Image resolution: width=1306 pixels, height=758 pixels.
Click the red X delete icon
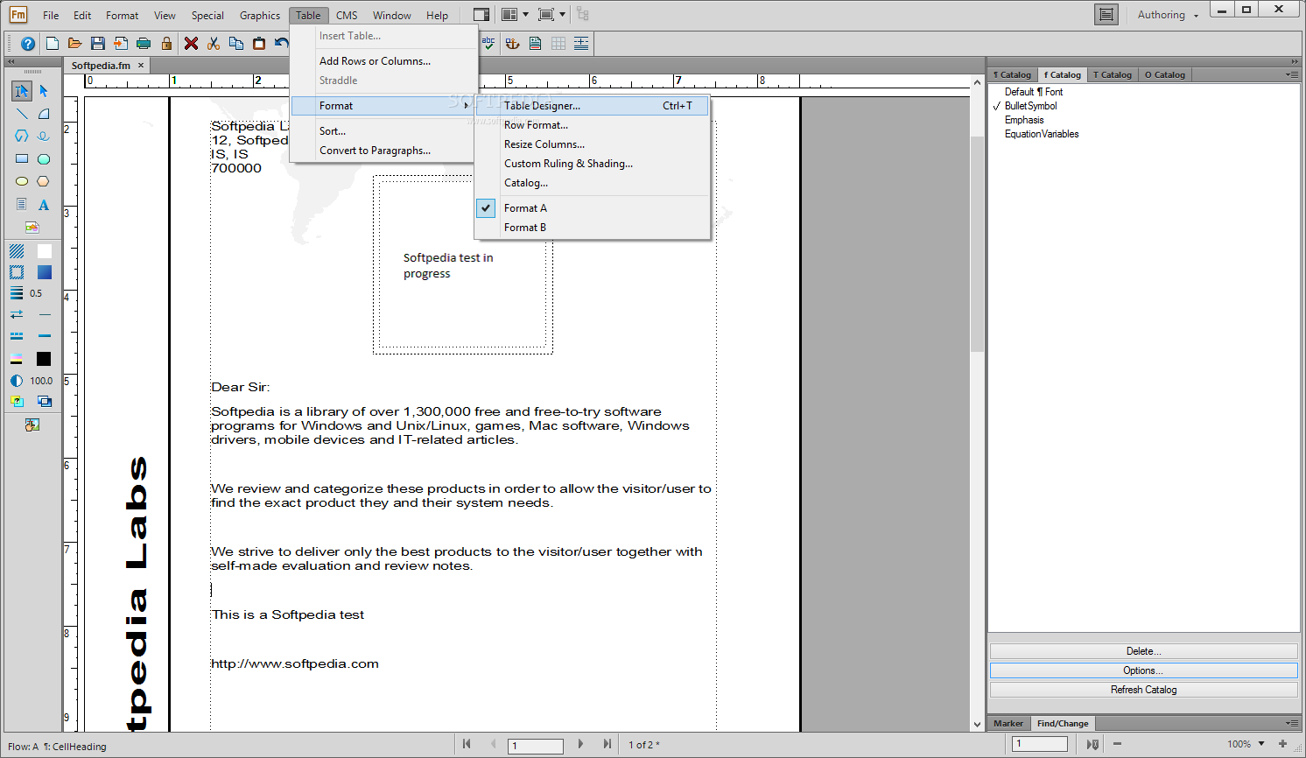pos(191,44)
